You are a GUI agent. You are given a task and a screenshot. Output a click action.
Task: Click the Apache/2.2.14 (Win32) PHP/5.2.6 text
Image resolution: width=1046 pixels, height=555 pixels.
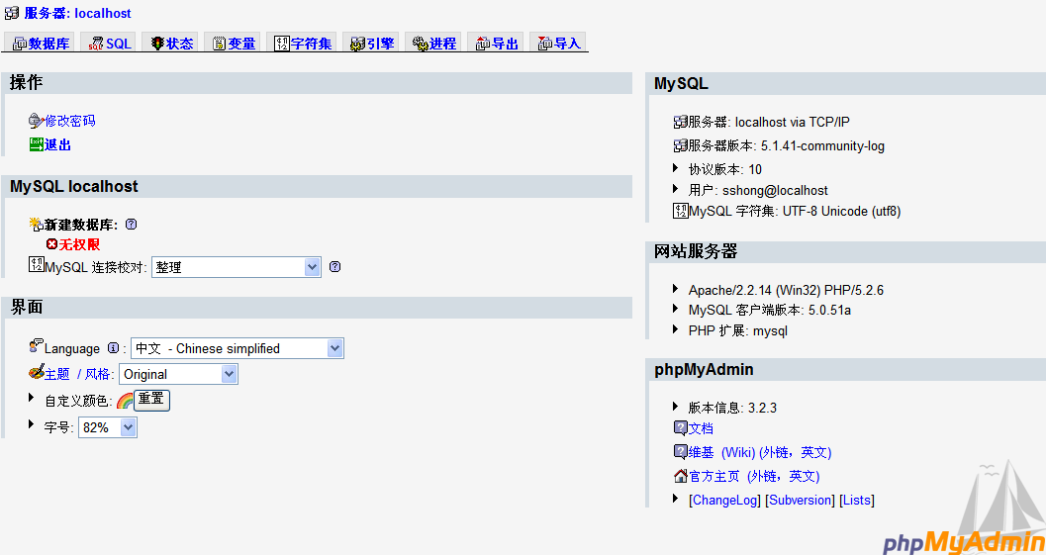(786, 290)
